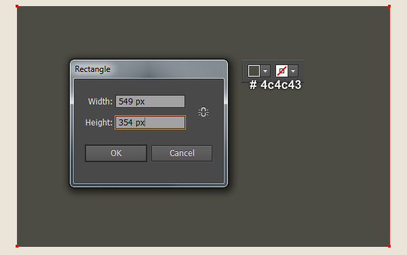Viewport: 407px width, 255px height.
Task: Toggle the constrain width and height proportions link
Action: pos(203,112)
